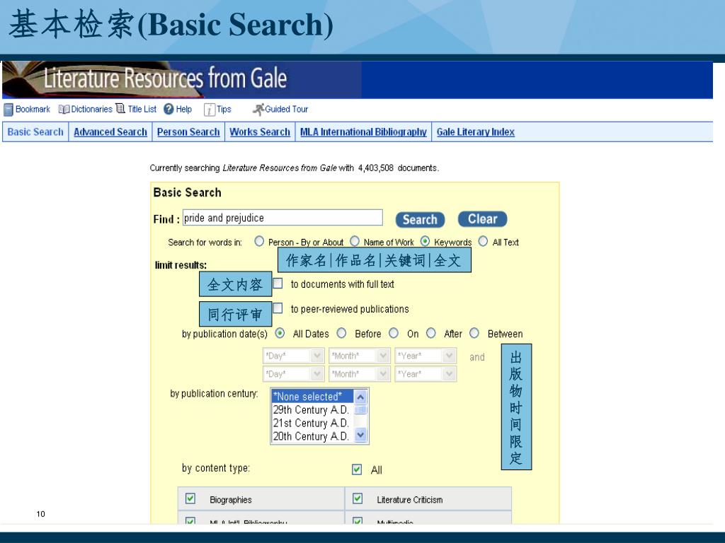The width and height of the screenshot is (725, 543).
Task: Click the Clear button
Action: (482, 219)
